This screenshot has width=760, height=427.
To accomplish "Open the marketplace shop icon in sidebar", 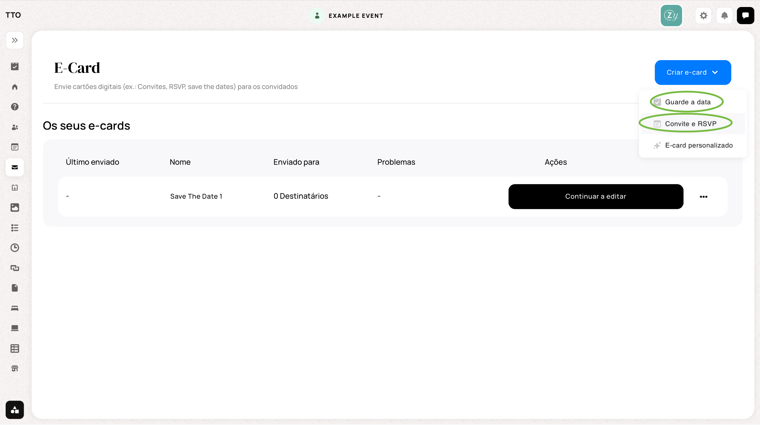I will 15,369.
